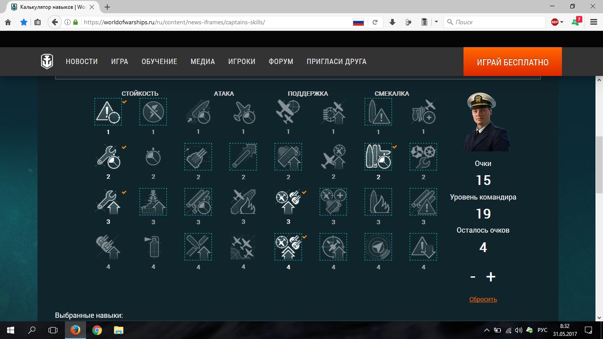Open the НОВОСТИ menu

tap(82, 62)
